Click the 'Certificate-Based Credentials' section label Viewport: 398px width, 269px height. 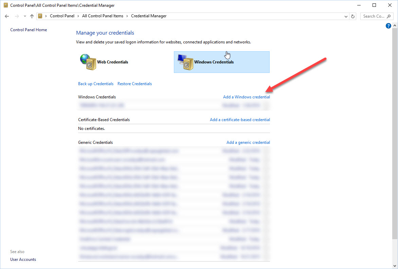pyautogui.click(x=104, y=120)
